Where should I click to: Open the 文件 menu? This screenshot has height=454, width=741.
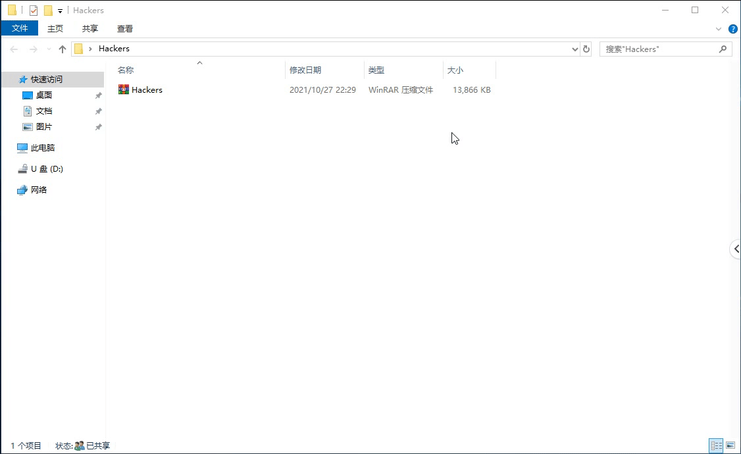[x=20, y=28]
